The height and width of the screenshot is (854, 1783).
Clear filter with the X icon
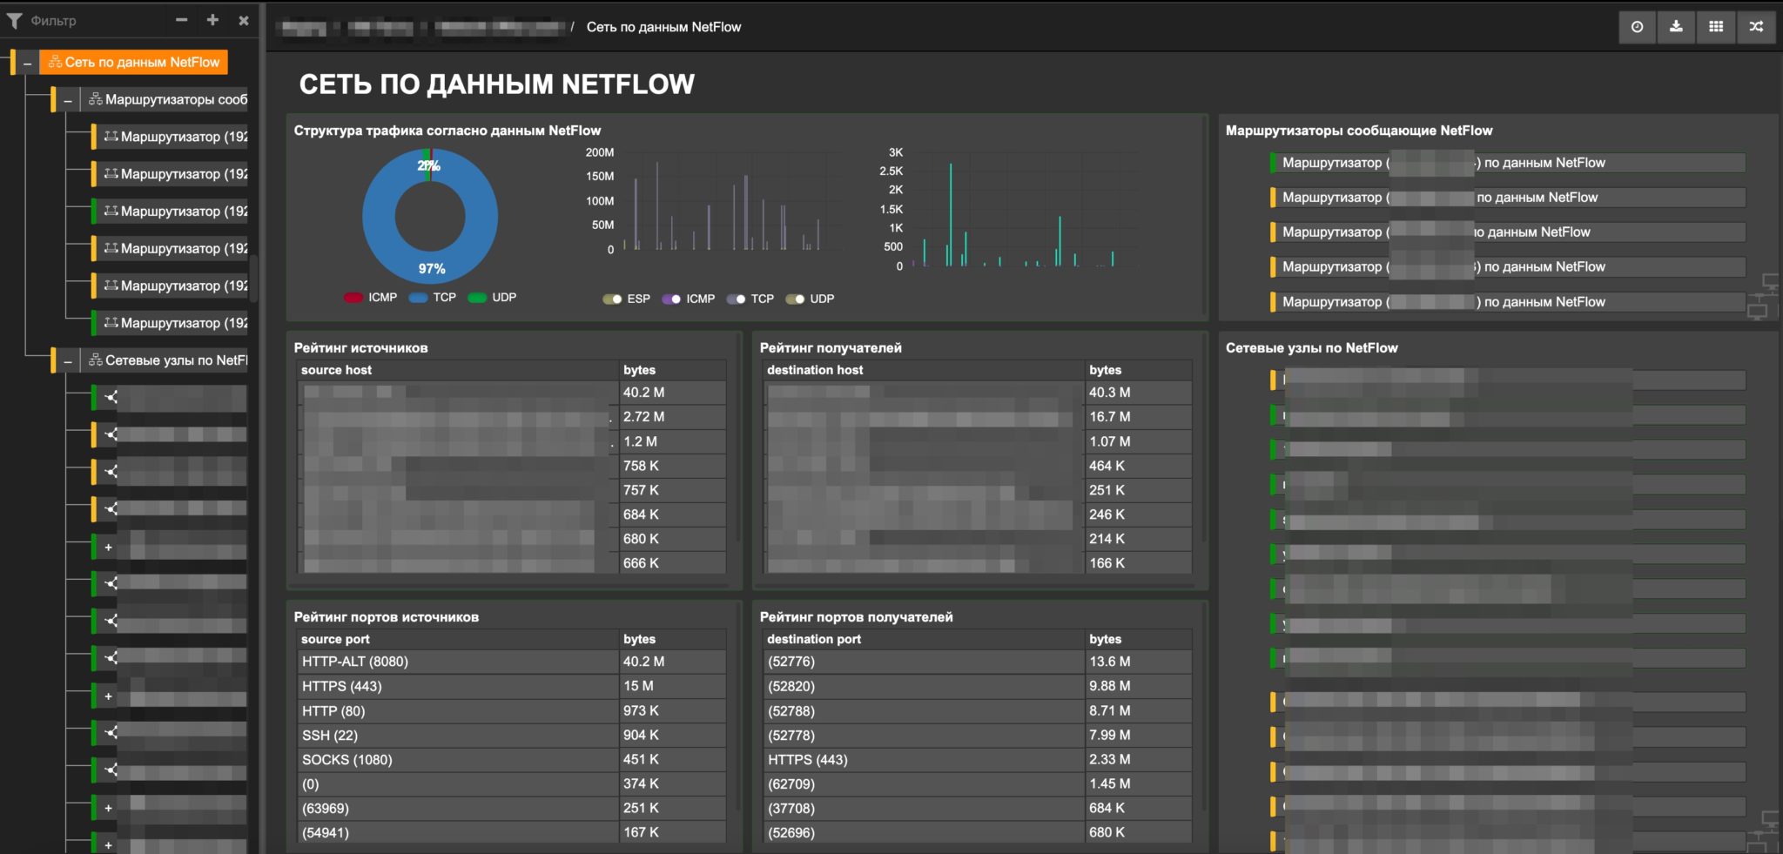tap(244, 20)
